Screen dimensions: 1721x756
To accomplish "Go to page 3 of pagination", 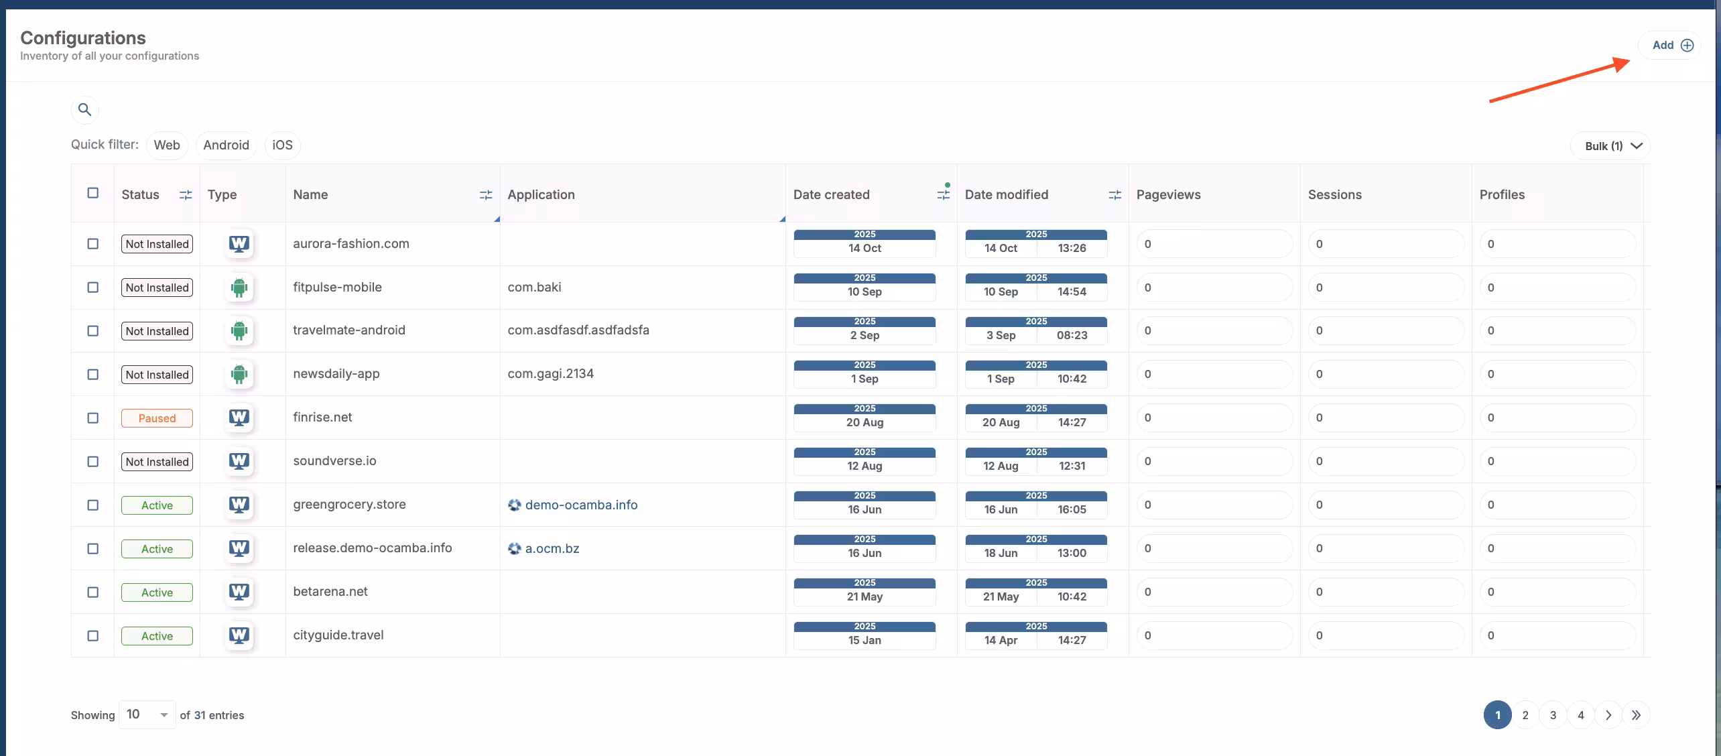I will click(x=1553, y=715).
